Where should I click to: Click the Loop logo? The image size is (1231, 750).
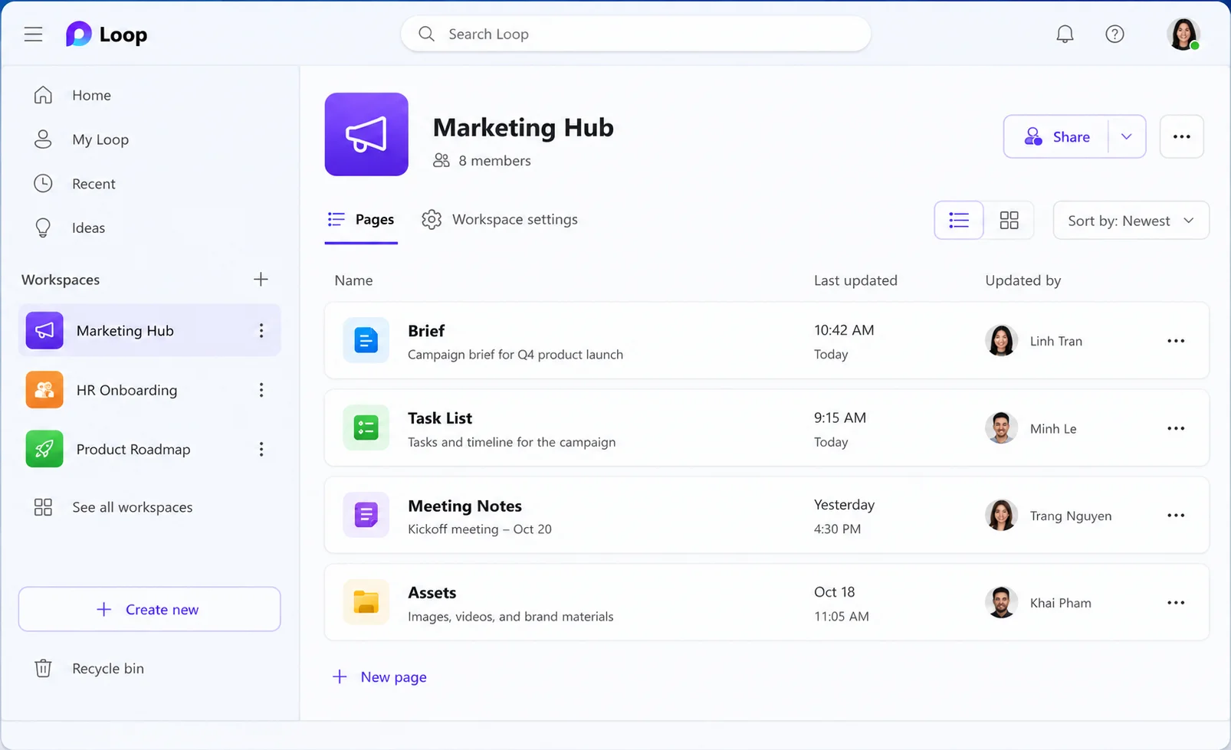click(x=107, y=34)
